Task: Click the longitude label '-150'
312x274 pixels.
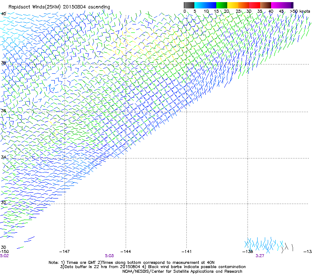Action: [4, 252]
